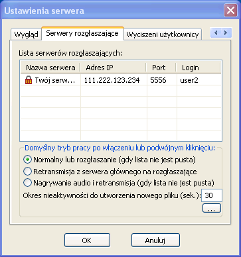The height and width of the screenshot is (257, 241).
Task: Switch to the Wygląd tab
Action: pos(26,34)
